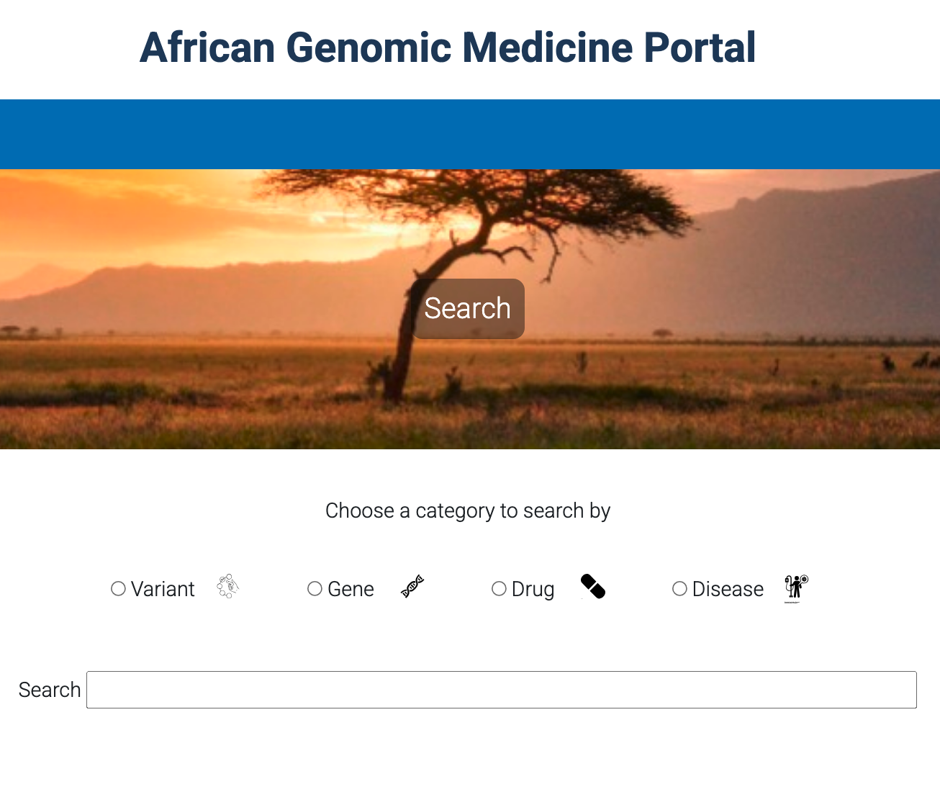Screen dimensions: 940x792
Task: Click the Drug pill capsule icon
Action: [593, 587]
